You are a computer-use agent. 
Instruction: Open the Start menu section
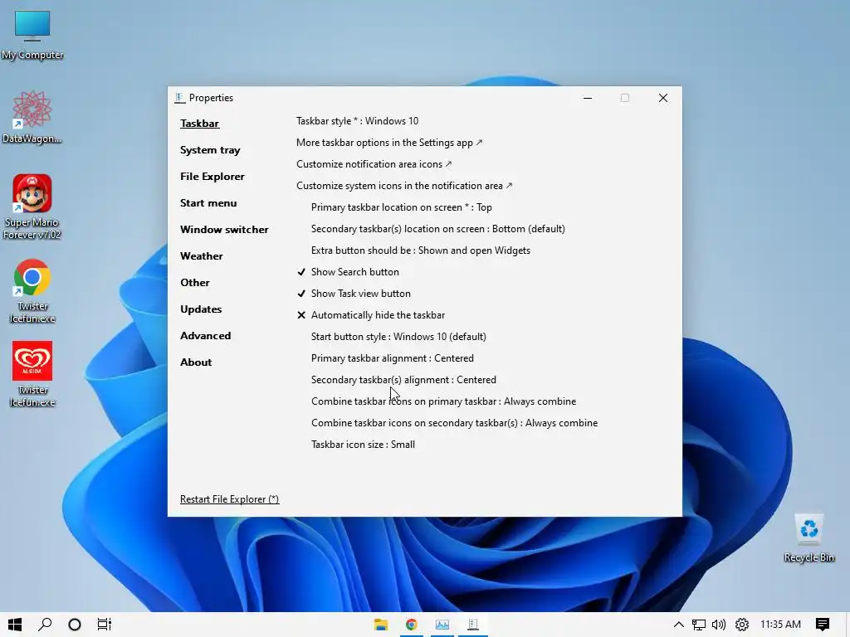point(208,203)
